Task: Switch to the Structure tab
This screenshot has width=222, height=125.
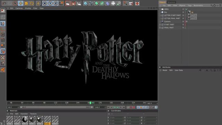Action: (171, 2)
